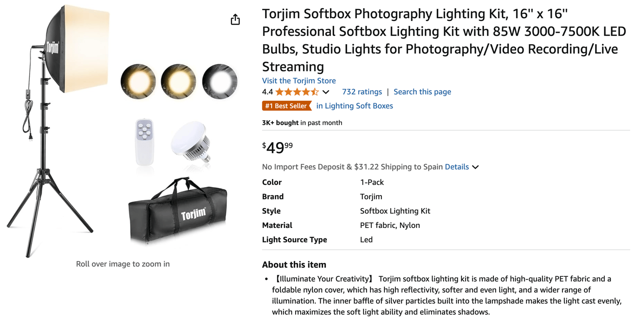The height and width of the screenshot is (319, 634).
Task: Expand the shipping Details dropdown
Action: pyautogui.click(x=457, y=166)
